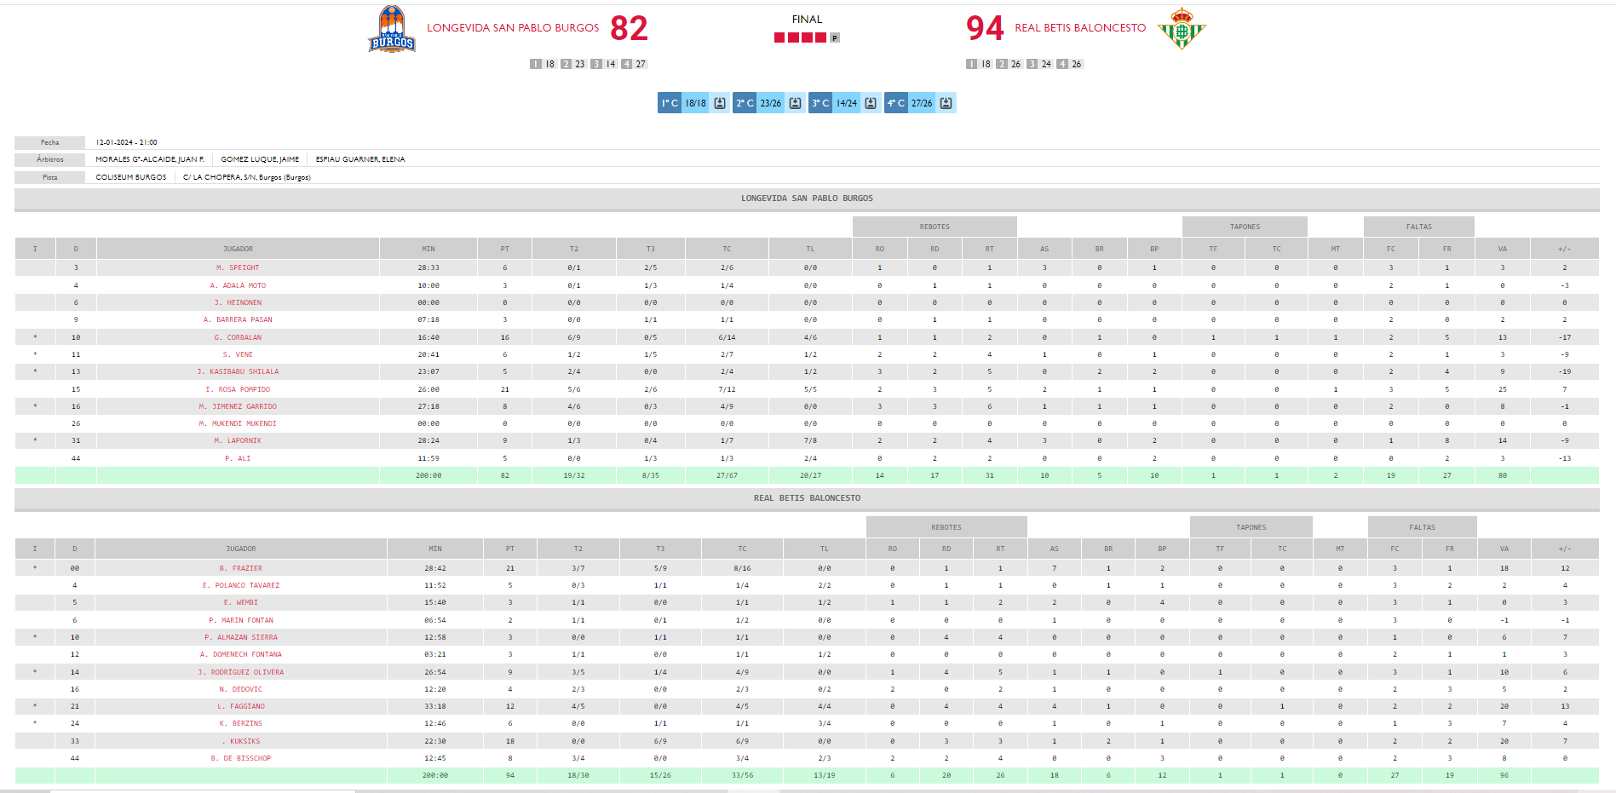The image size is (1616, 793).
Task: Open player M. Mukendi Mukendi profile
Action: pos(238,423)
